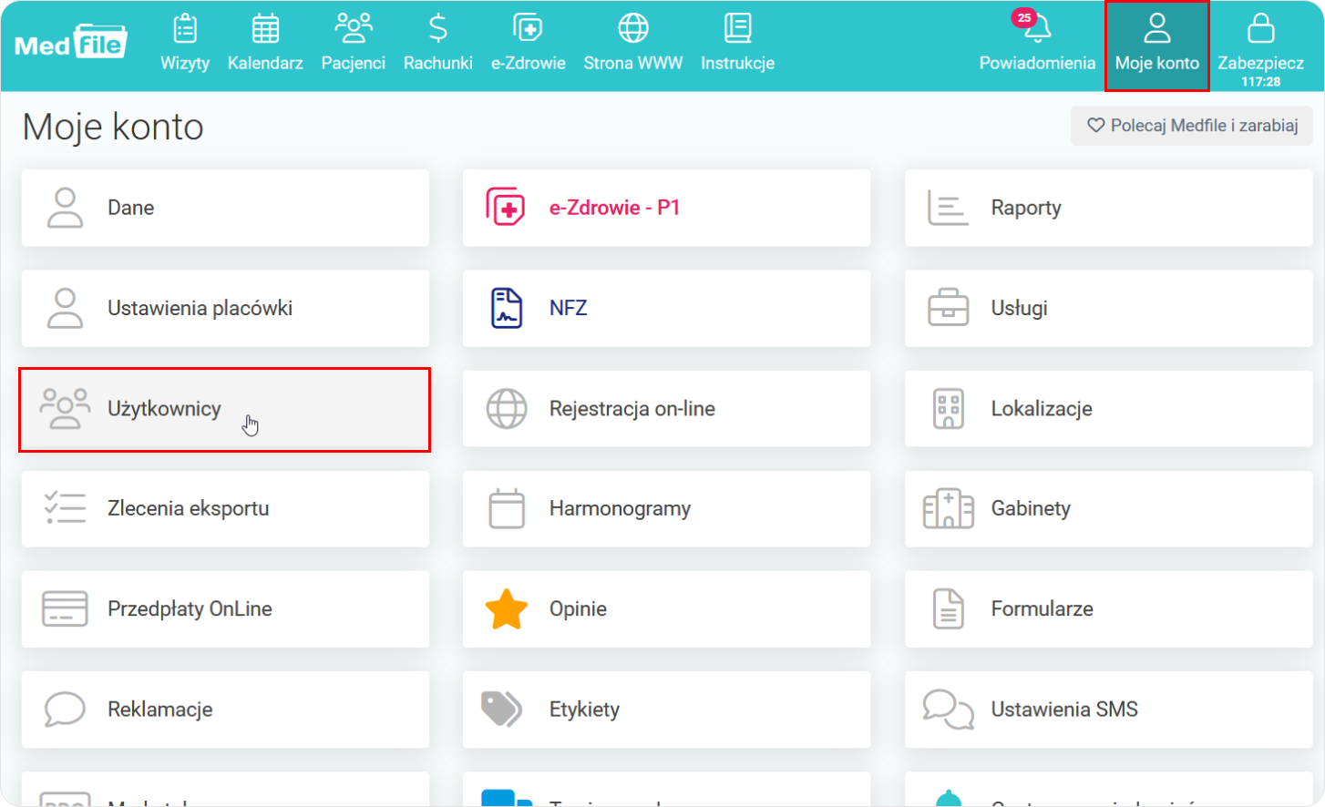The image size is (1325, 807).
Task: Click the Gabinety hospital icon
Action: coord(949,508)
